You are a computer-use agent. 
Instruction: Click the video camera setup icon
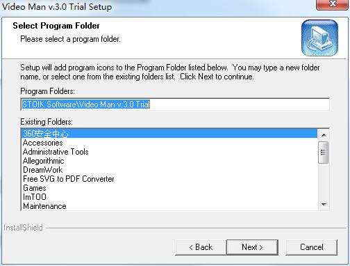tap(319, 38)
